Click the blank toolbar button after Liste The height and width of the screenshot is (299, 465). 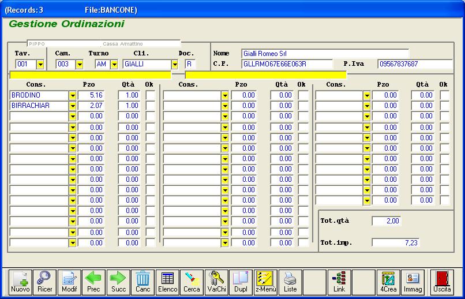315,282
